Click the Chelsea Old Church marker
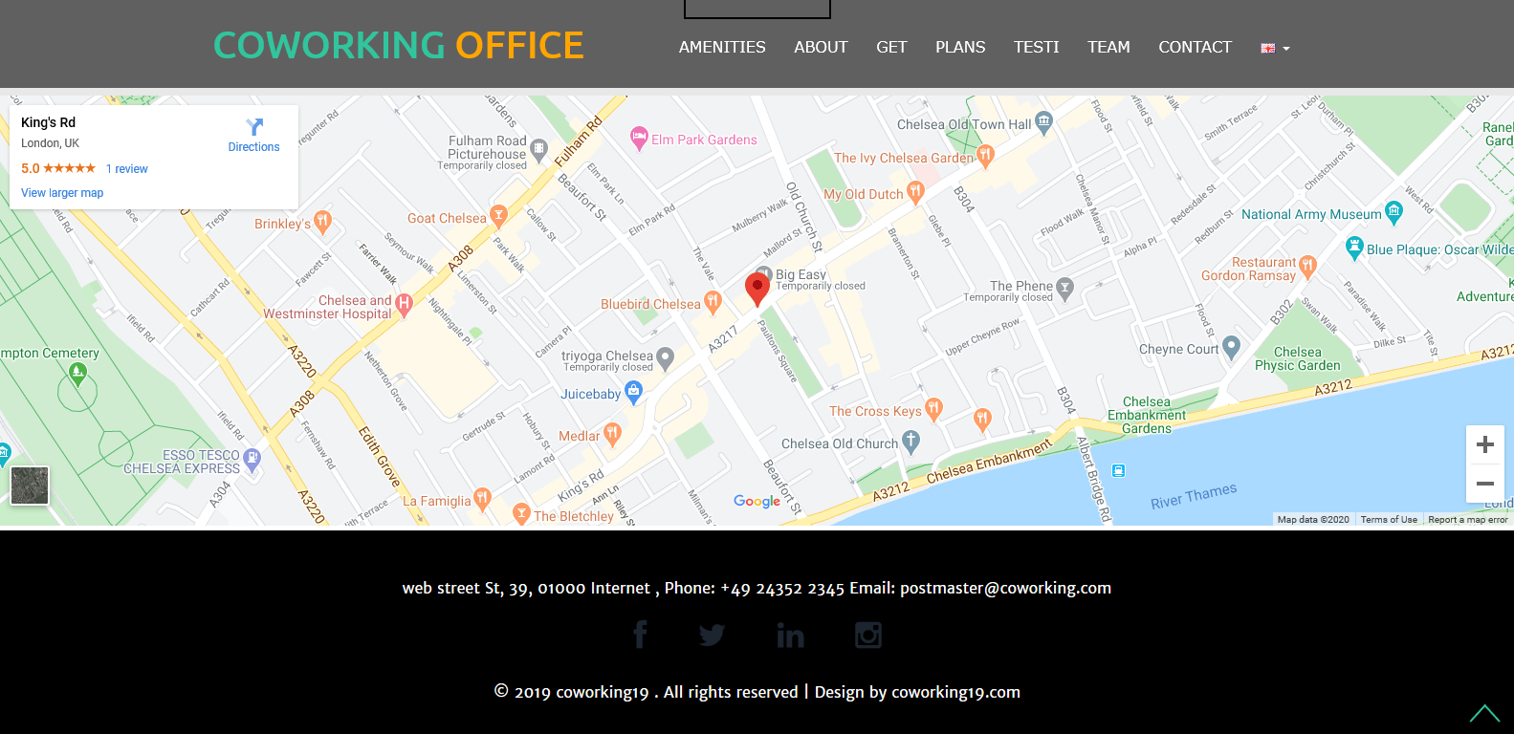This screenshot has height=734, width=1514. 911,442
